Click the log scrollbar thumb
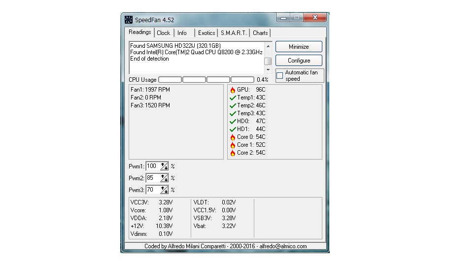The width and height of the screenshot is (449, 262). 268,61
